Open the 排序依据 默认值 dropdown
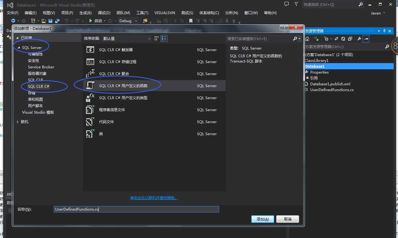Screen dimensions: 398x238 point(127,38)
